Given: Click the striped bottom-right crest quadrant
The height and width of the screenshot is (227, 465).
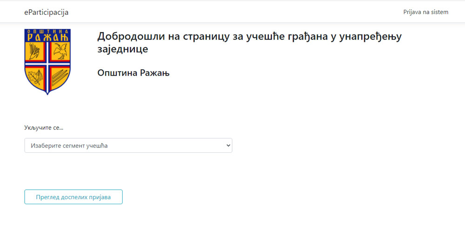Looking at the screenshot, I should pyautogui.click(x=60, y=77).
